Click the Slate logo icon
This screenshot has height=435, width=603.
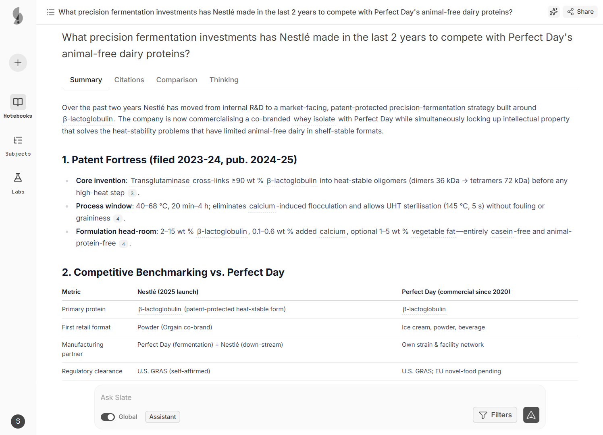(18, 16)
